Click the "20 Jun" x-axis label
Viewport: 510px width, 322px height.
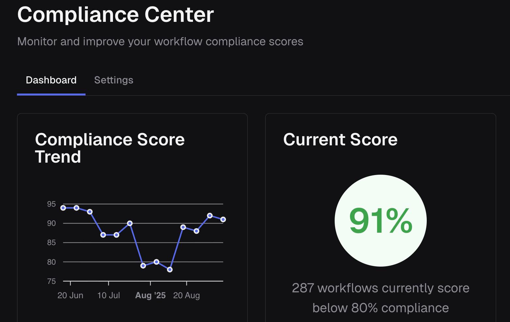pyautogui.click(x=70, y=295)
